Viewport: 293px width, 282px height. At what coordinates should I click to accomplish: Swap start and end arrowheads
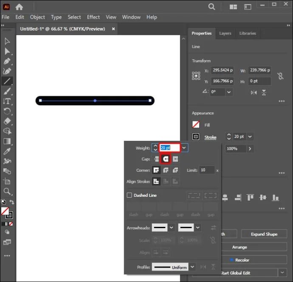pos(213,228)
